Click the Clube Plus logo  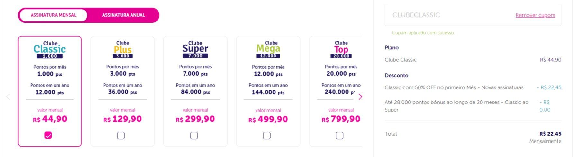[x=122, y=49]
